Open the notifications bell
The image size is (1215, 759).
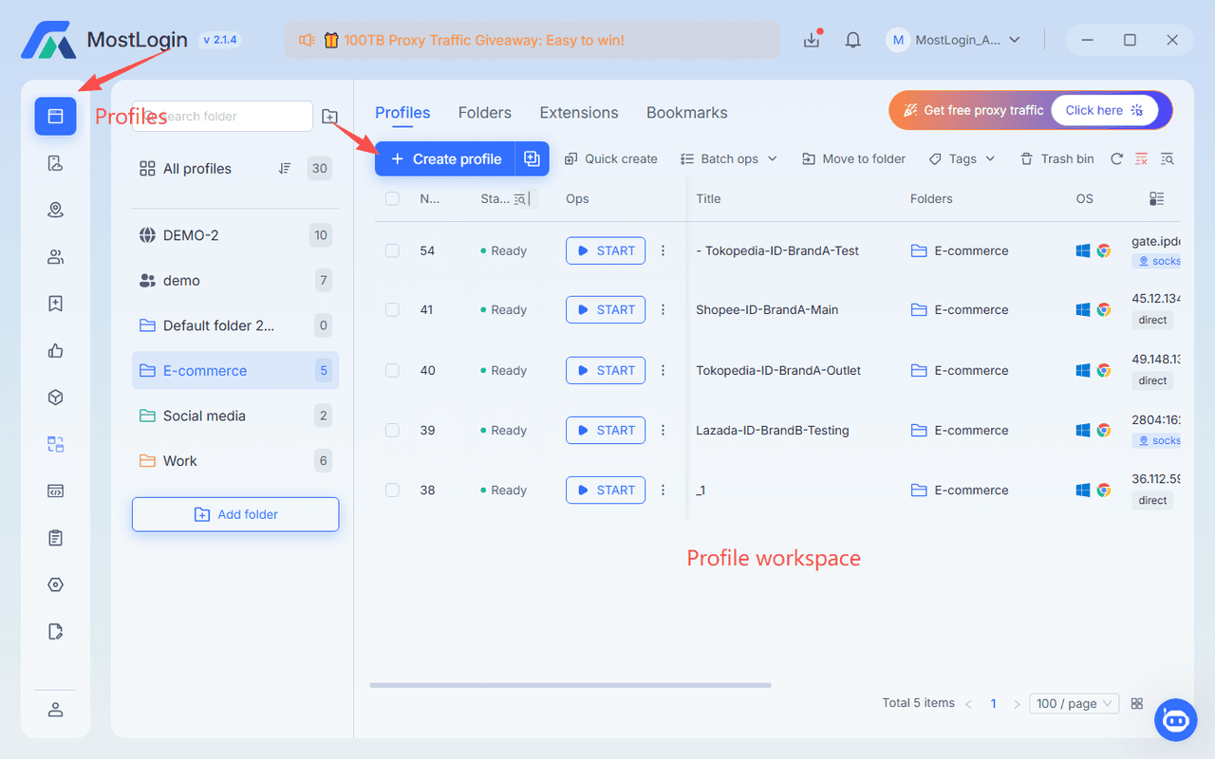click(853, 40)
